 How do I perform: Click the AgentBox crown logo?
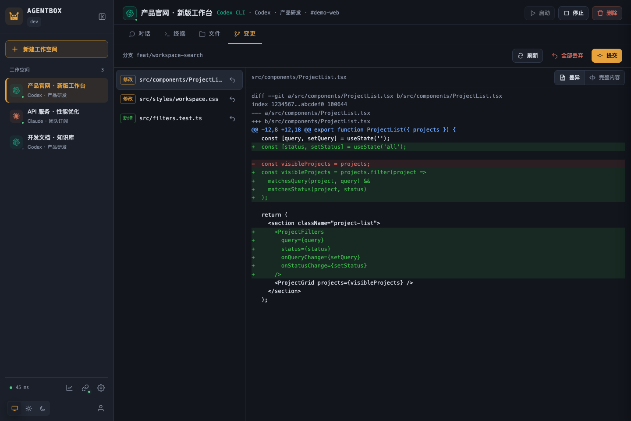pyautogui.click(x=14, y=16)
